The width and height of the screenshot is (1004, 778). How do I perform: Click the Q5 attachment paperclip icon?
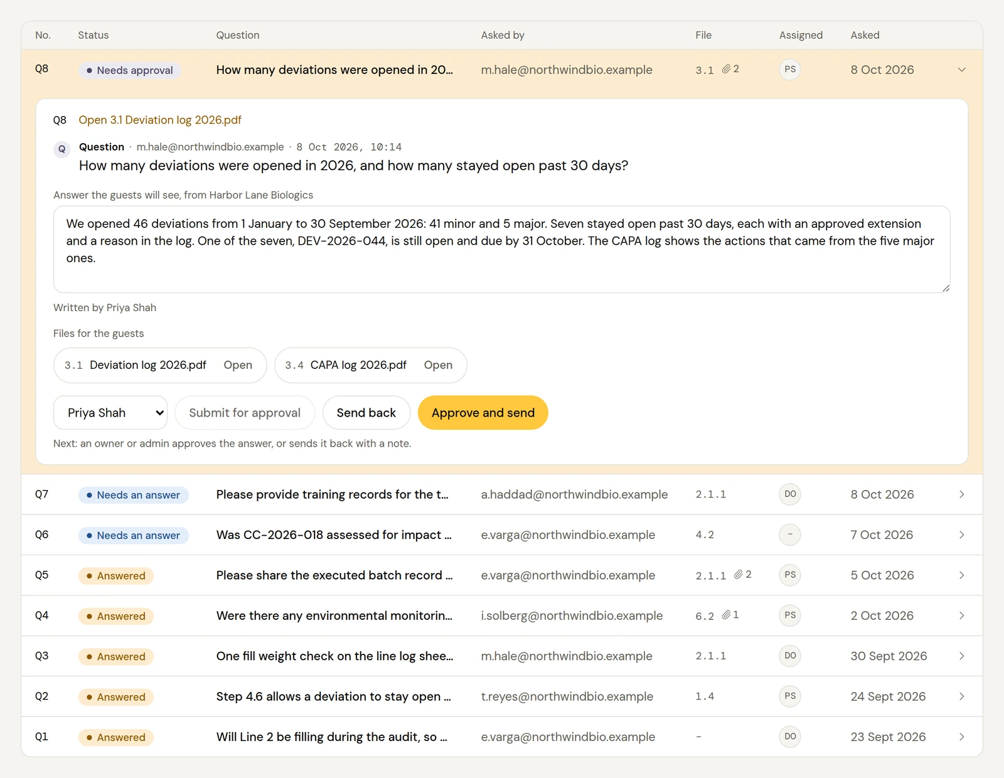tap(739, 575)
